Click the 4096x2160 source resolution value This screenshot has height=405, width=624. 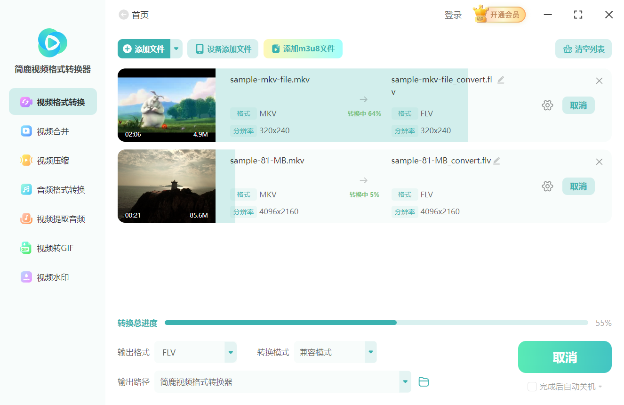pyautogui.click(x=279, y=211)
